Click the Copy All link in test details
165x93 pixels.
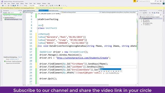coord(20,57)
